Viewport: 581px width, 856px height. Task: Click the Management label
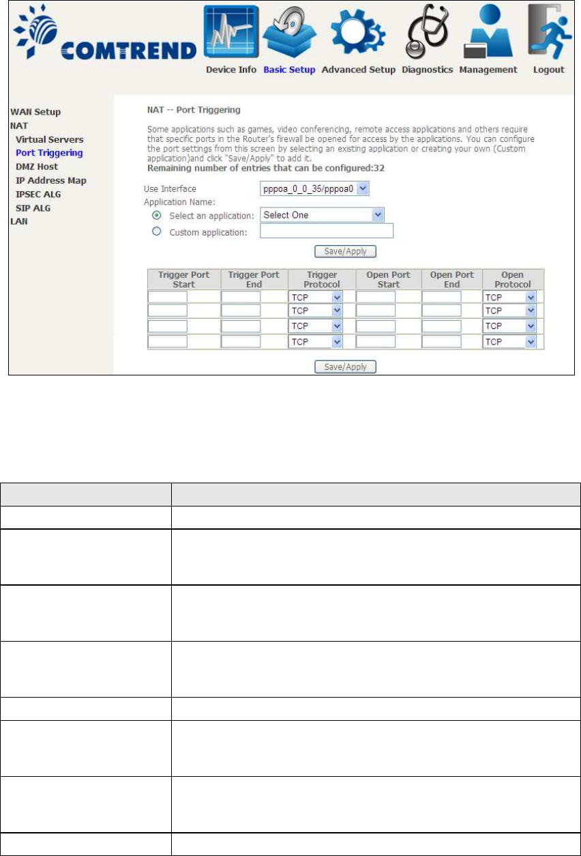(488, 70)
